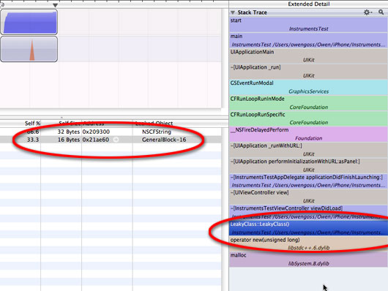Select the LeakyClass::LeakyClass() stack frame
Viewport: 388px width, 291px height.
click(308, 228)
